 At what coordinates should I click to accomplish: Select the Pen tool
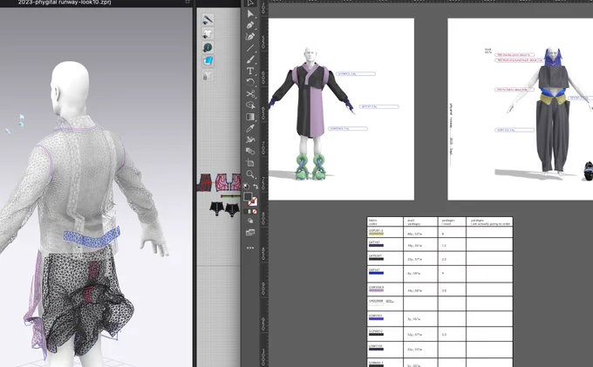250,25
